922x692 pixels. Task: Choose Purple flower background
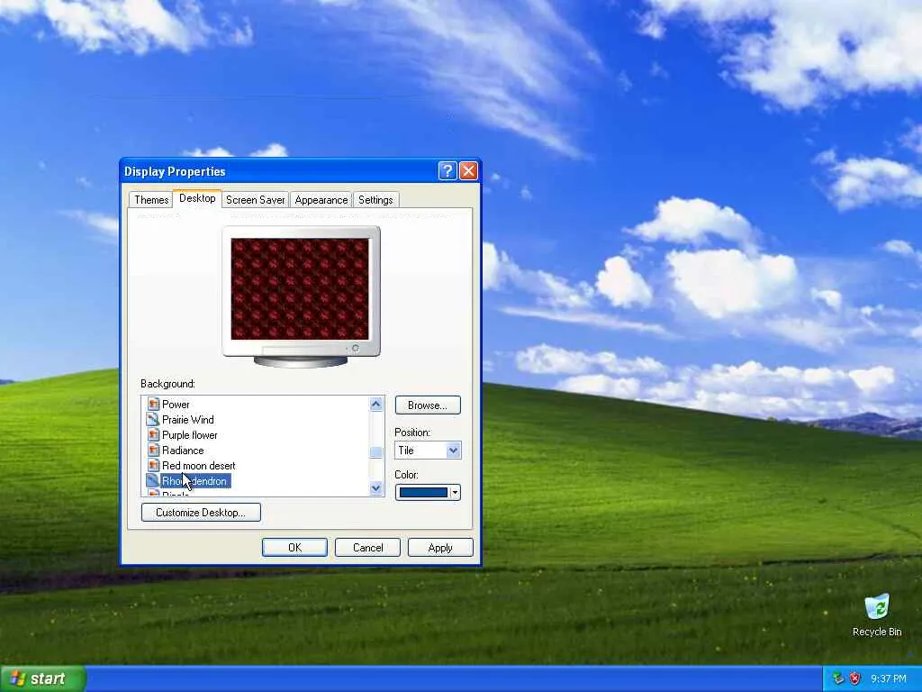[189, 435]
